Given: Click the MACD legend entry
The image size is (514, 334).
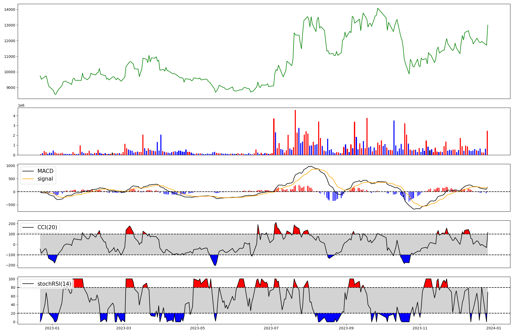Looking at the screenshot, I should coord(45,171).
